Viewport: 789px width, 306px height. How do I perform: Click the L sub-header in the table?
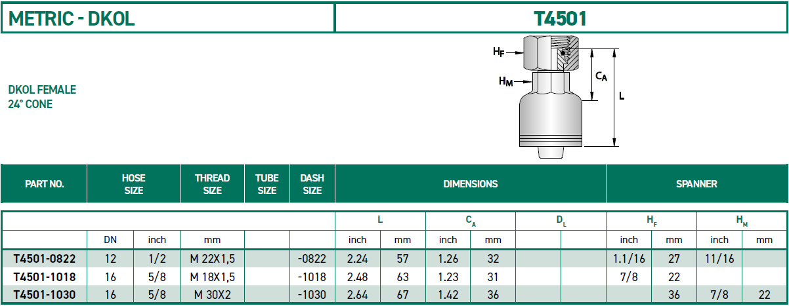coord(380,221)
